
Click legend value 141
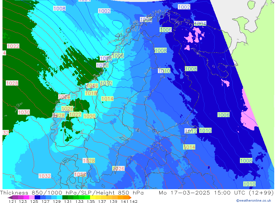[x=125, y=202]
